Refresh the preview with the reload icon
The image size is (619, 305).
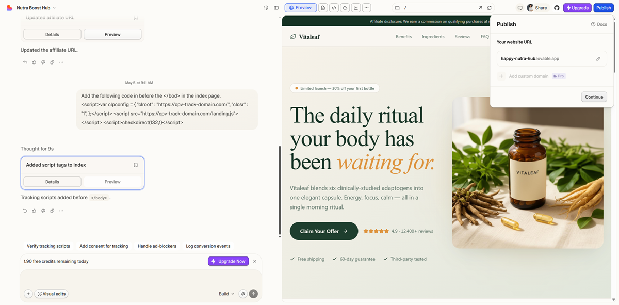pyautogui.click(x=490, y=8)
